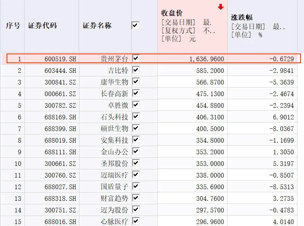Select the security code 300782.SZ
Screen dimensions: 304x226
60,105
